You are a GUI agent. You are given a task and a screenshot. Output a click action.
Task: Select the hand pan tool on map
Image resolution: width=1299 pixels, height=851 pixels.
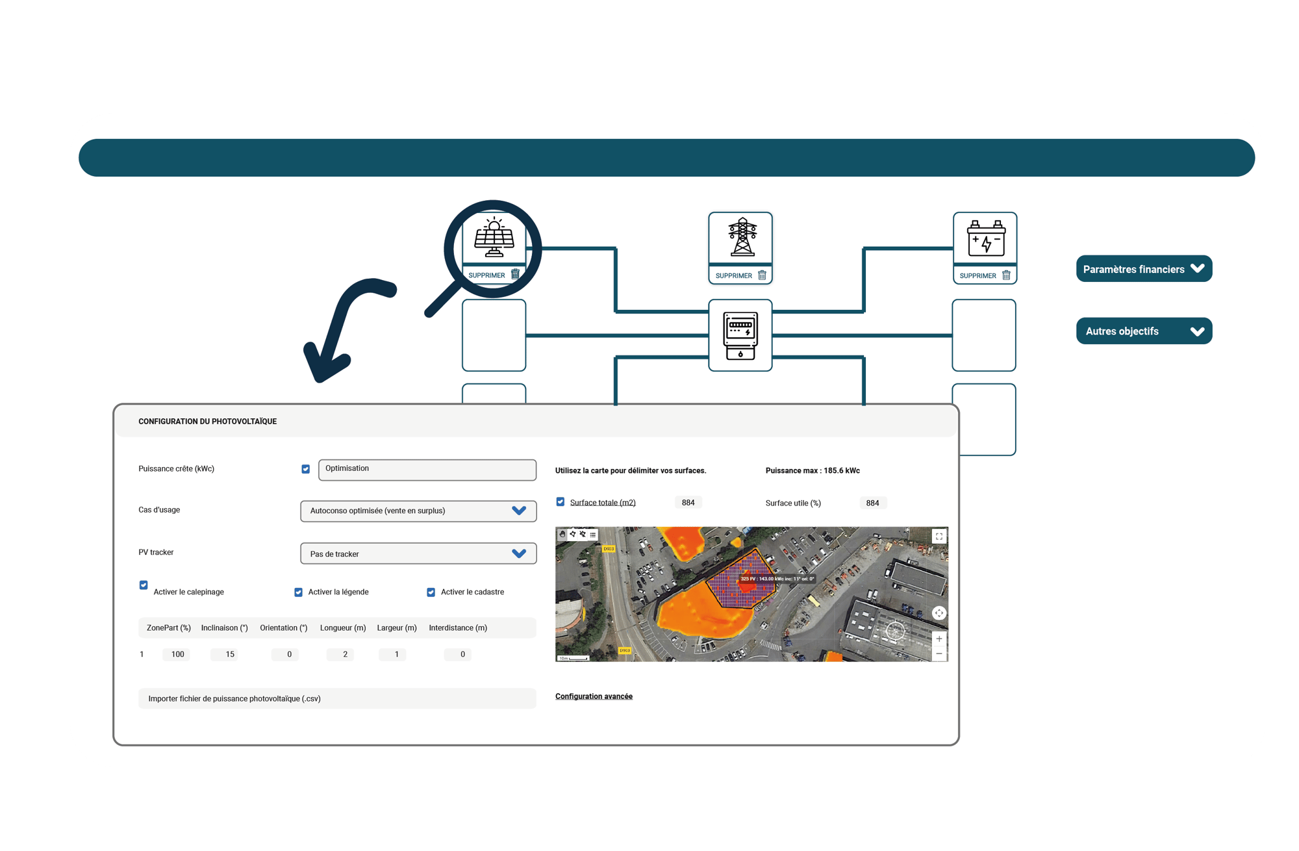562,535
